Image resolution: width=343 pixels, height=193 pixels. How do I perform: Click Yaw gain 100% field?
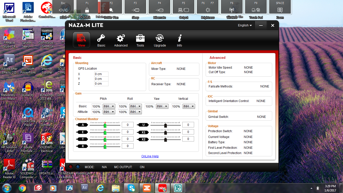(x=149, y=107)
